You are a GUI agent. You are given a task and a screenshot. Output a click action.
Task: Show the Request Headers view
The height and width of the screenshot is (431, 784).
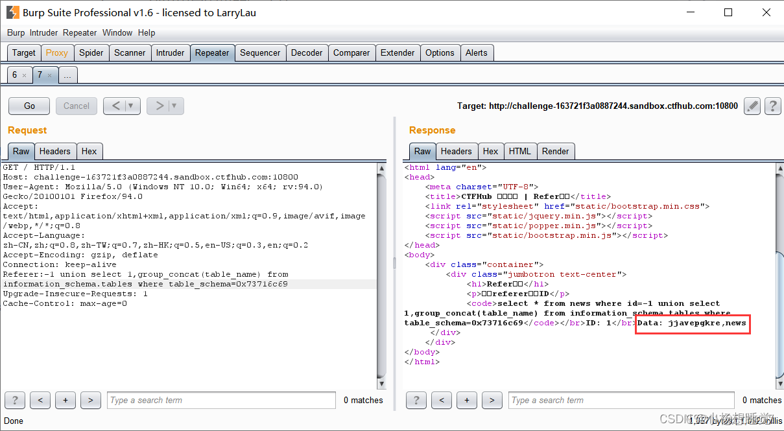click(54, 151)
